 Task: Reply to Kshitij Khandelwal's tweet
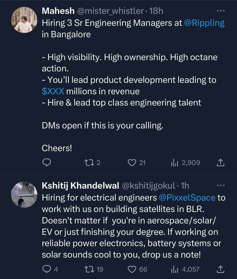(47, 269)
